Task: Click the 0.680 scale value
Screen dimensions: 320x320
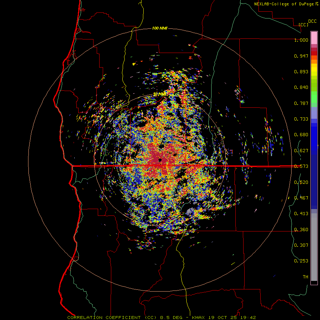Action: 301,135
